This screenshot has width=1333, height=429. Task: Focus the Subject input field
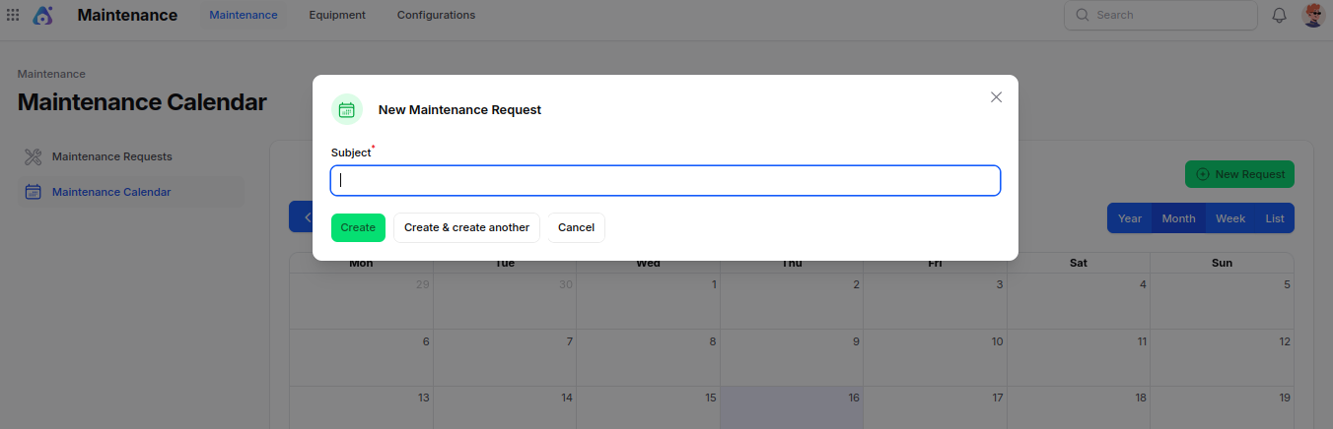[x=666, y=180]
